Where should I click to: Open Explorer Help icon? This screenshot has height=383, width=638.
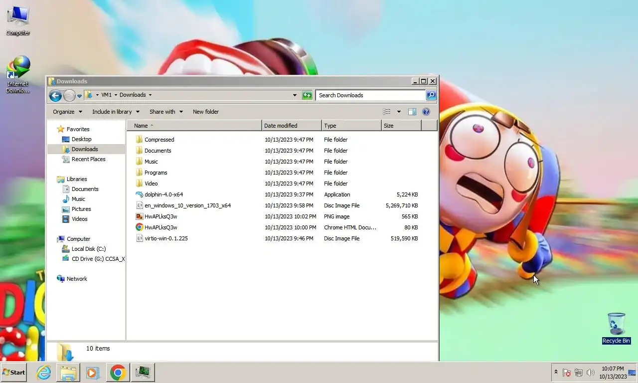coord(426,112)
